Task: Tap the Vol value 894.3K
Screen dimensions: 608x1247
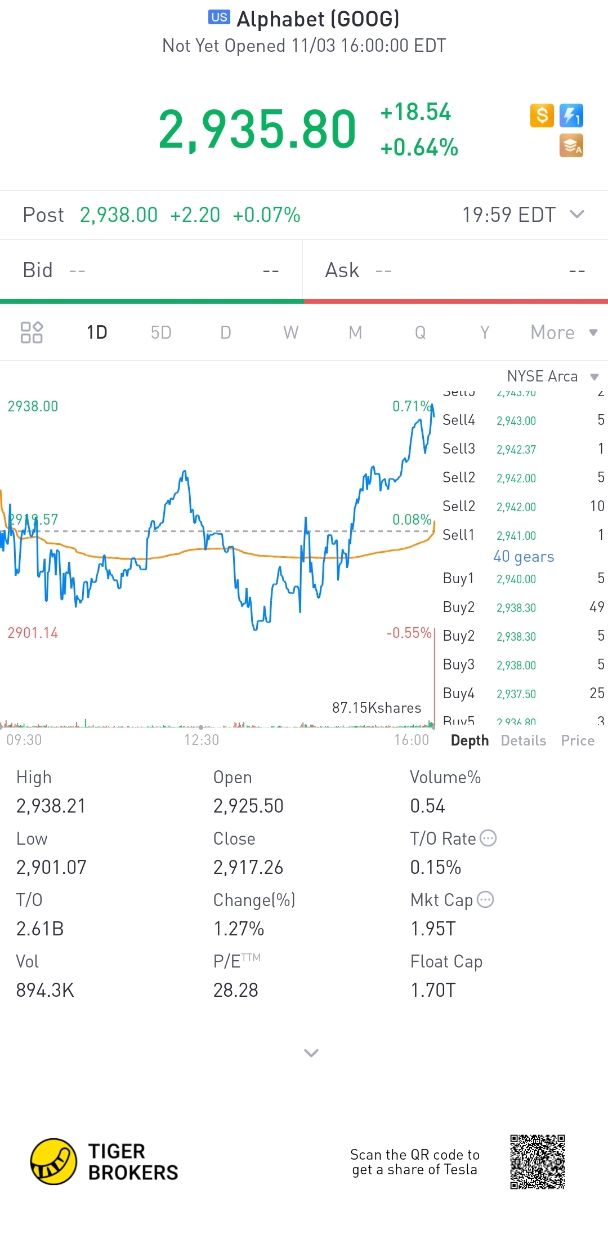Action: (x=45, y=990)
